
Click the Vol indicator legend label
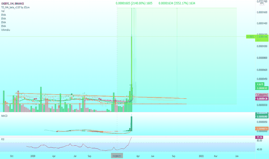[3, 11]
